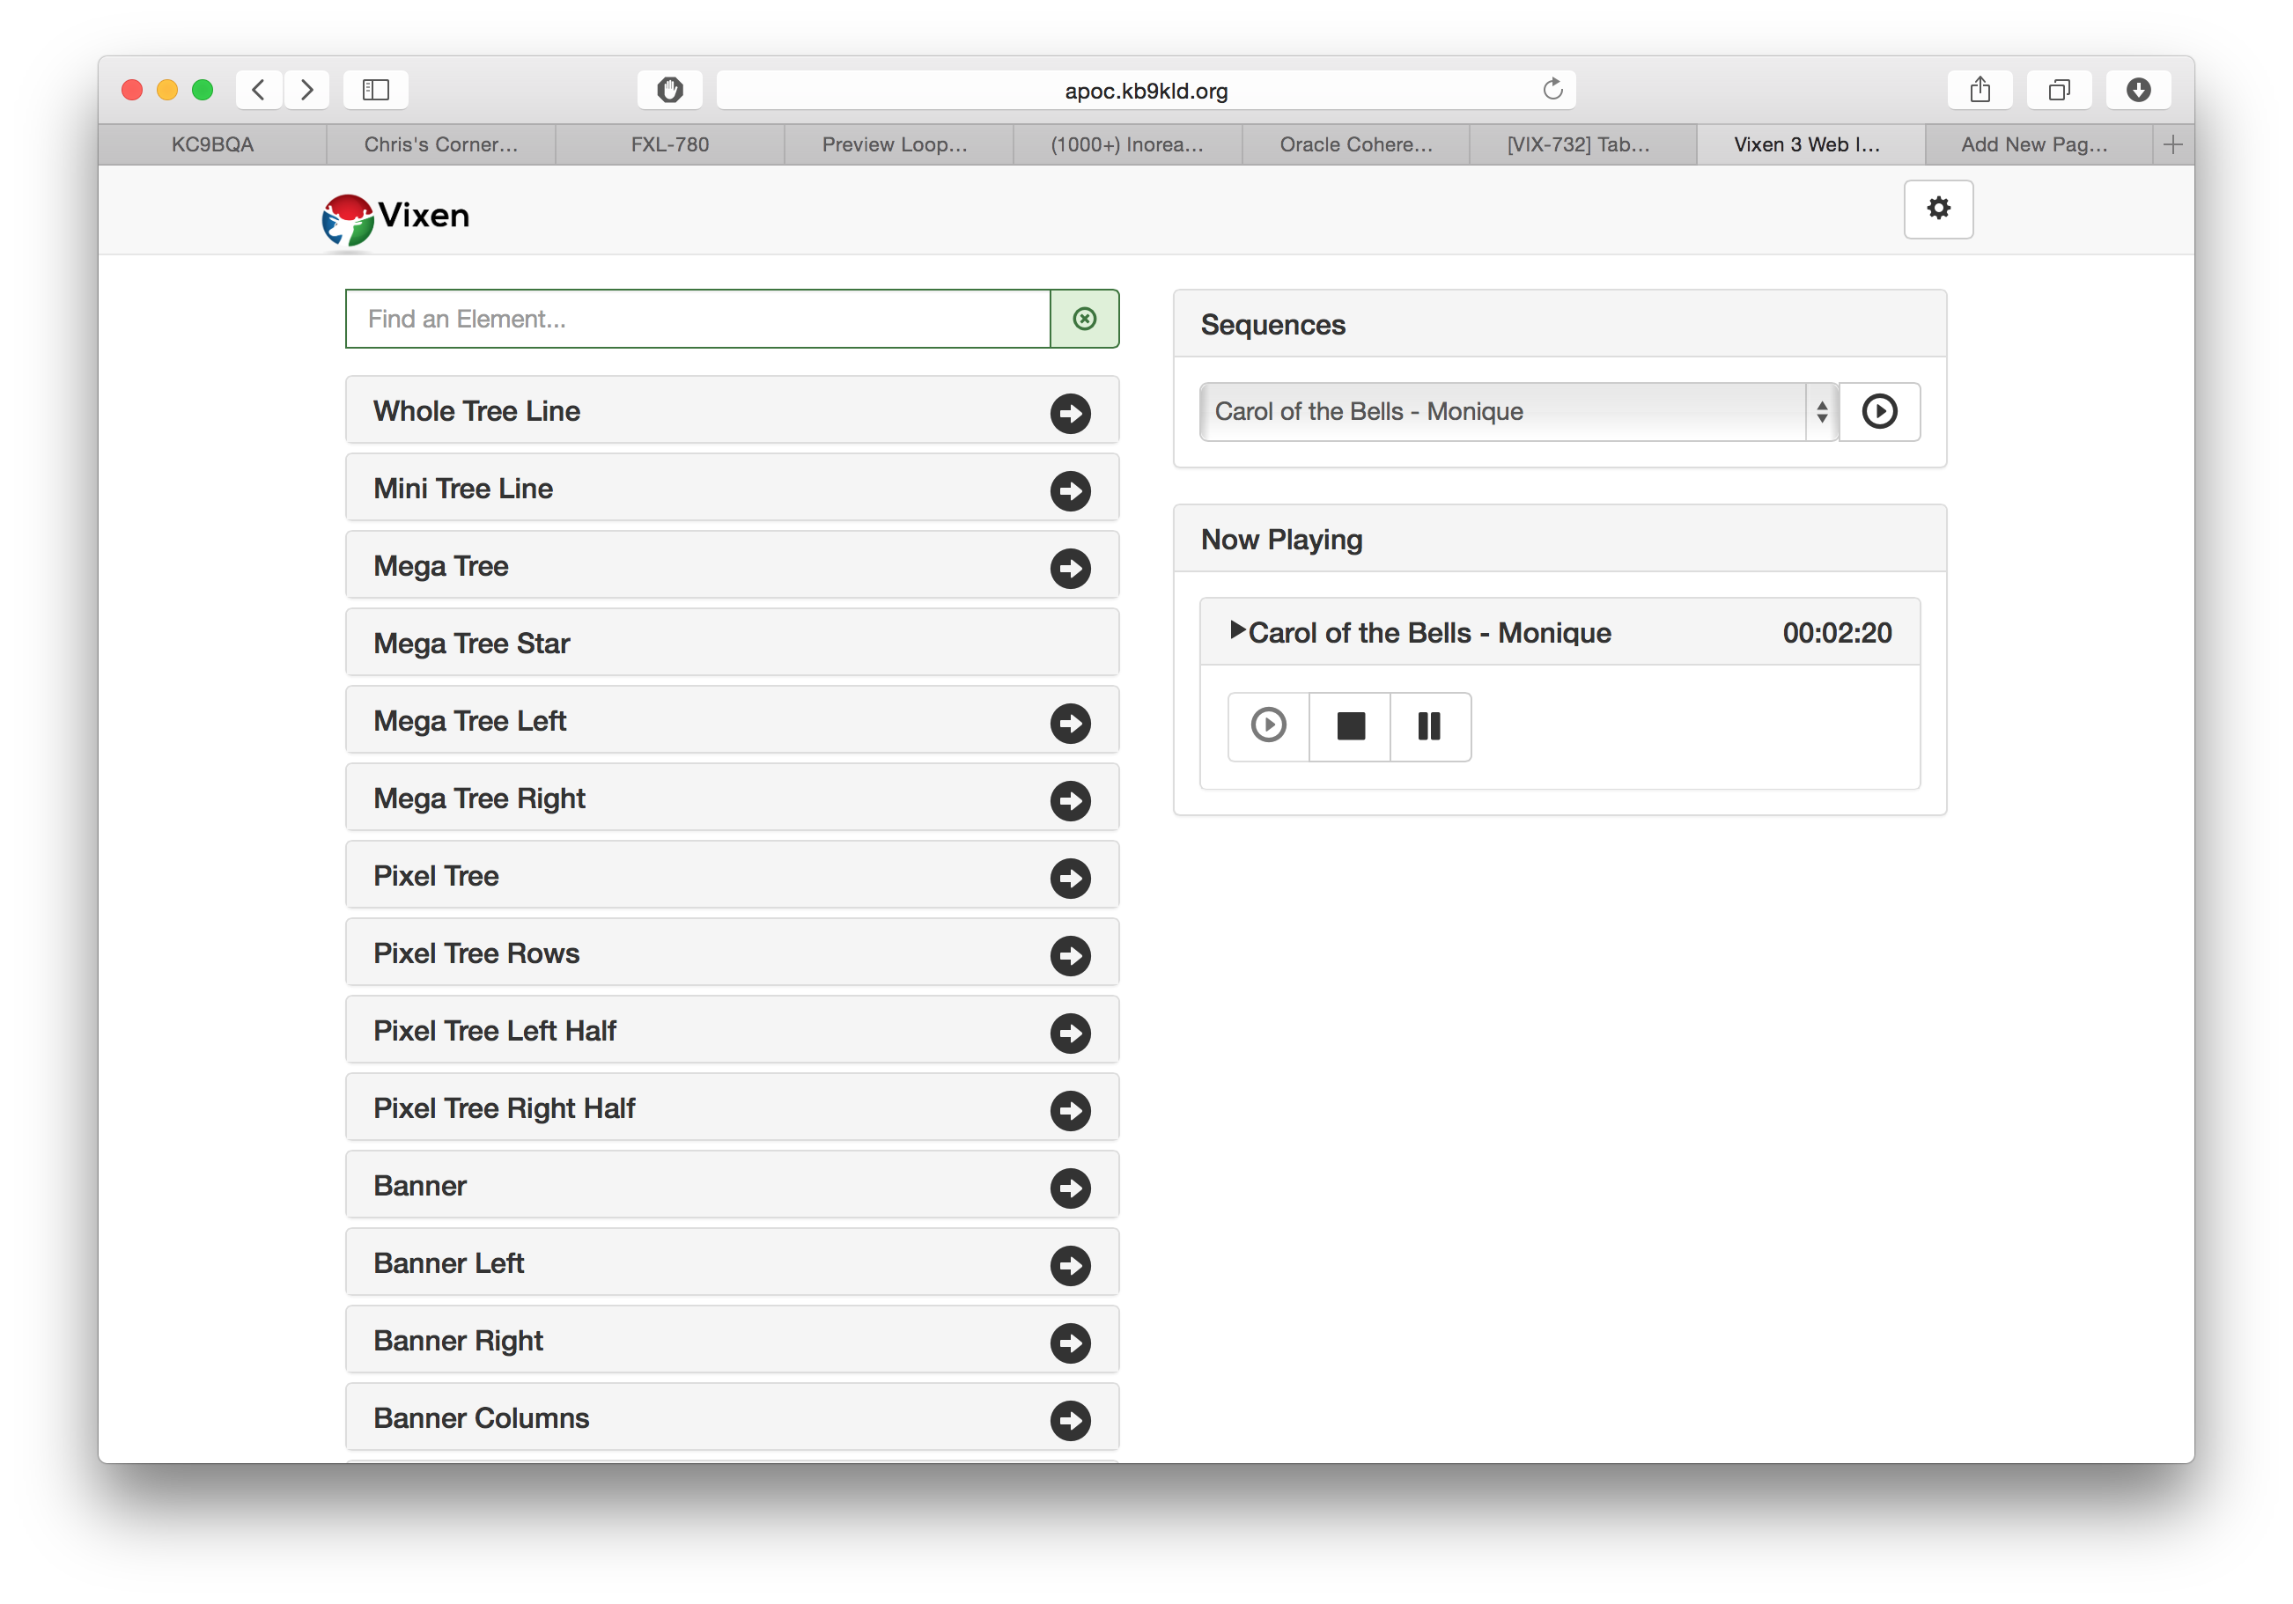Click the stop button in Now Playing

pyautogui.click(x=1351, y=725)
